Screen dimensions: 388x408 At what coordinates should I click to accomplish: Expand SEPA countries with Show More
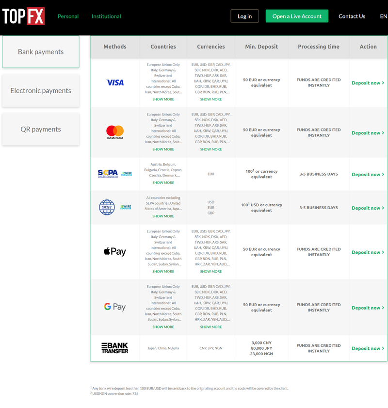pyautogui.click(x=163, y=183)
